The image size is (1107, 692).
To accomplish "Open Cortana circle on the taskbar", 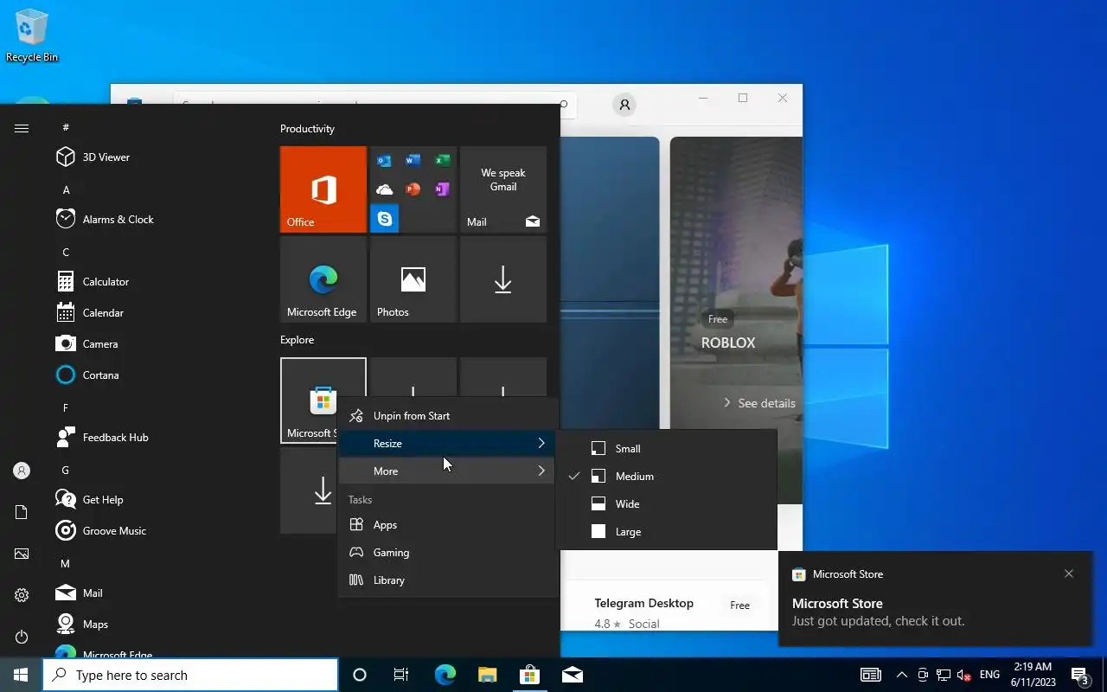I will pyautogui.click(x=360, y=675).
